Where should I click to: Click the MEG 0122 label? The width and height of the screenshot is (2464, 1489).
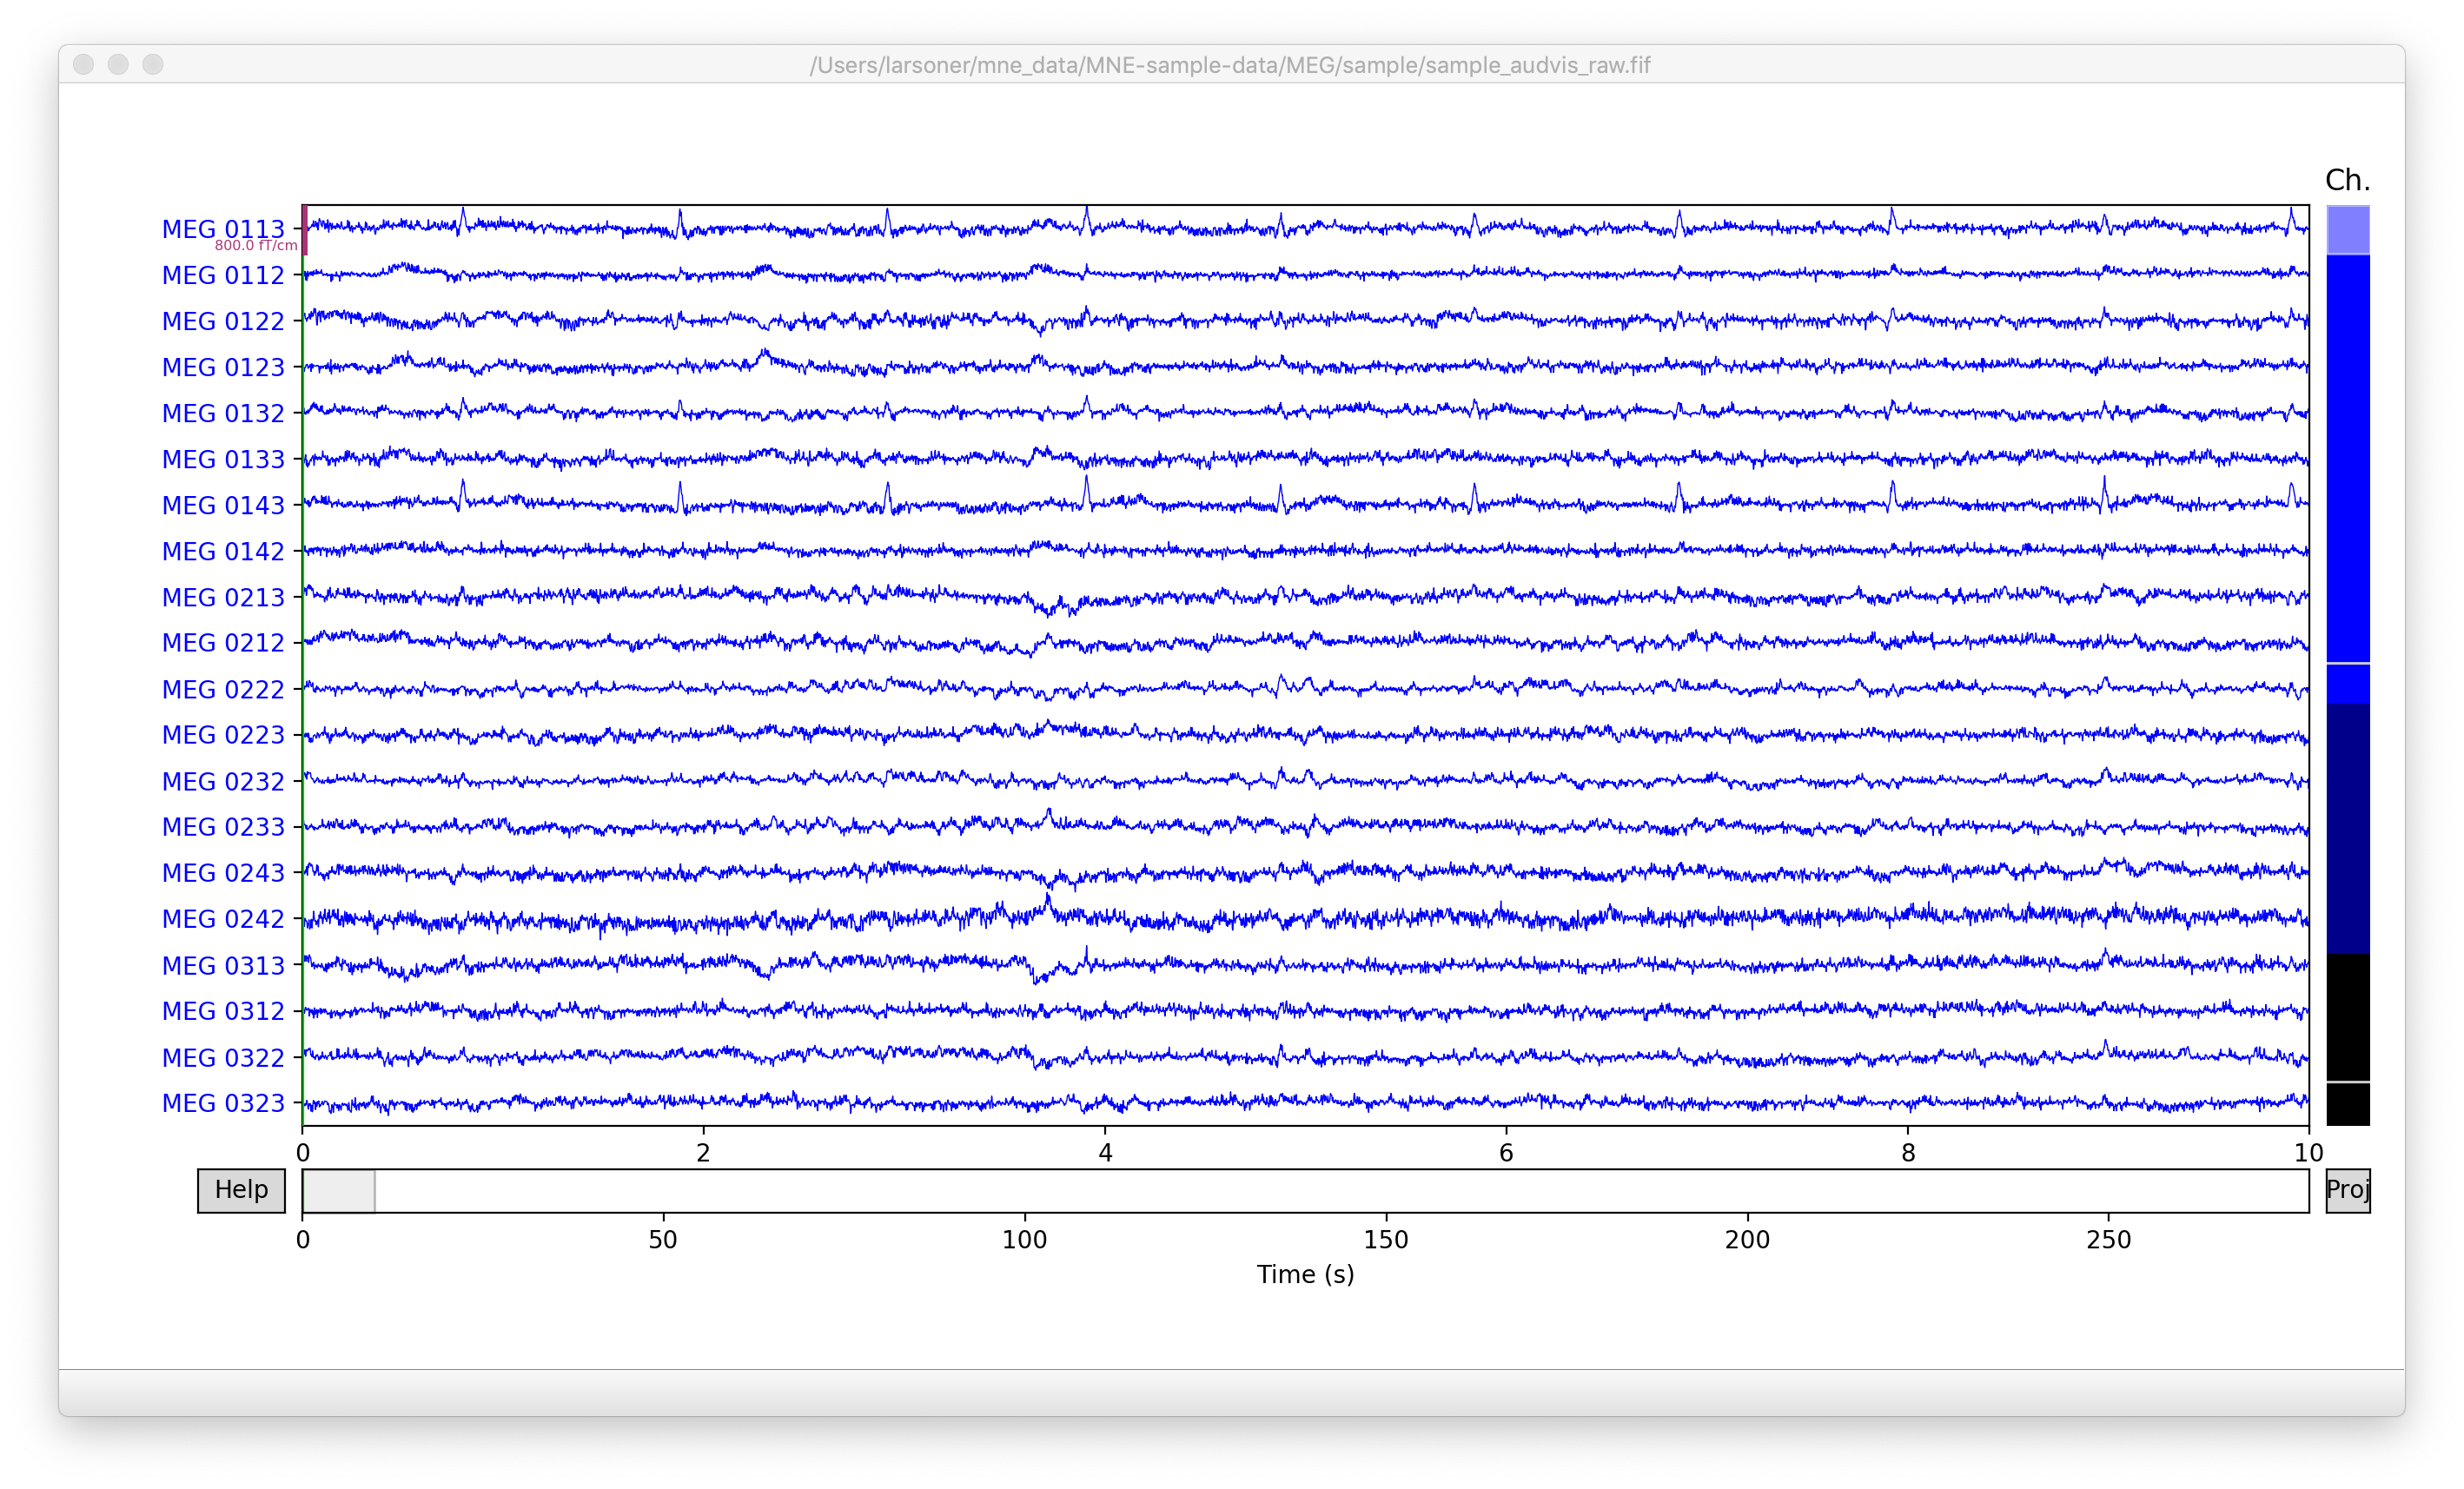pos(223,321)
